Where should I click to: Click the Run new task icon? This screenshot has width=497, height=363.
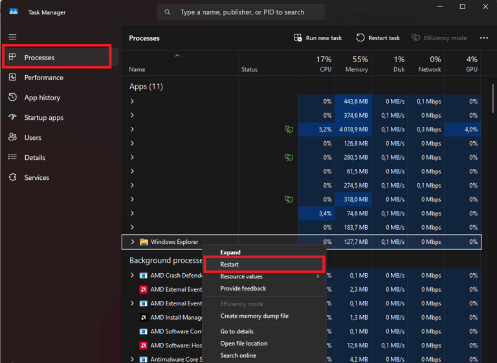tap(298, 38)
